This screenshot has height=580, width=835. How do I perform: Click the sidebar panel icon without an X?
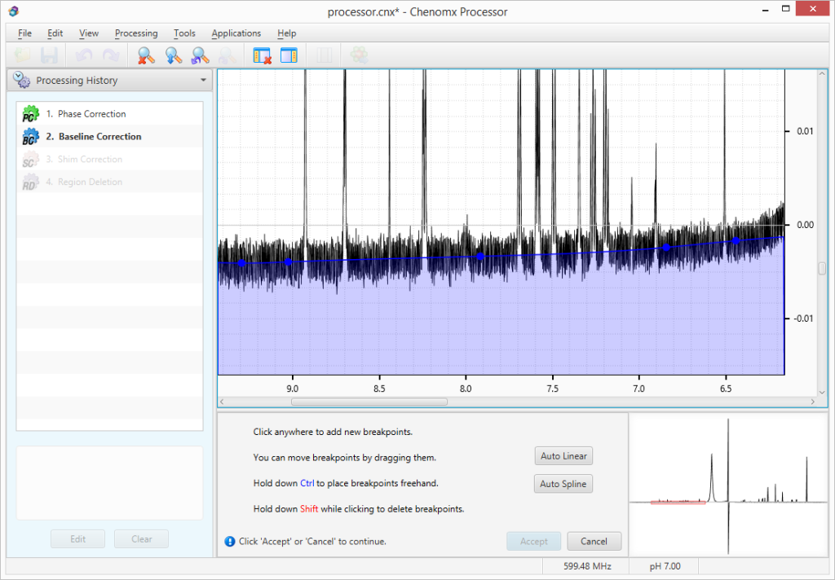[x=289, y=55]
